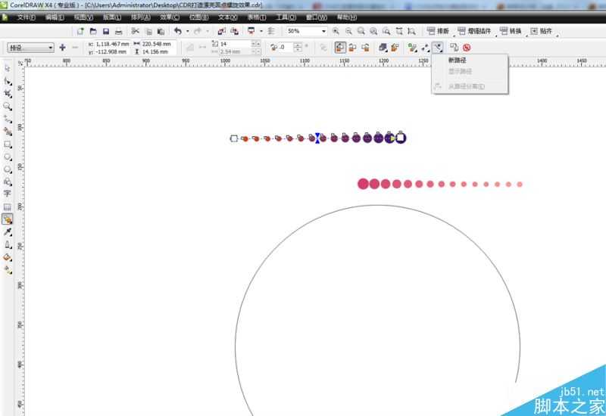Select the Eyedropper tool in toolbox
The height and width of the screenshot is (416, 606).
tap(8, 231)
